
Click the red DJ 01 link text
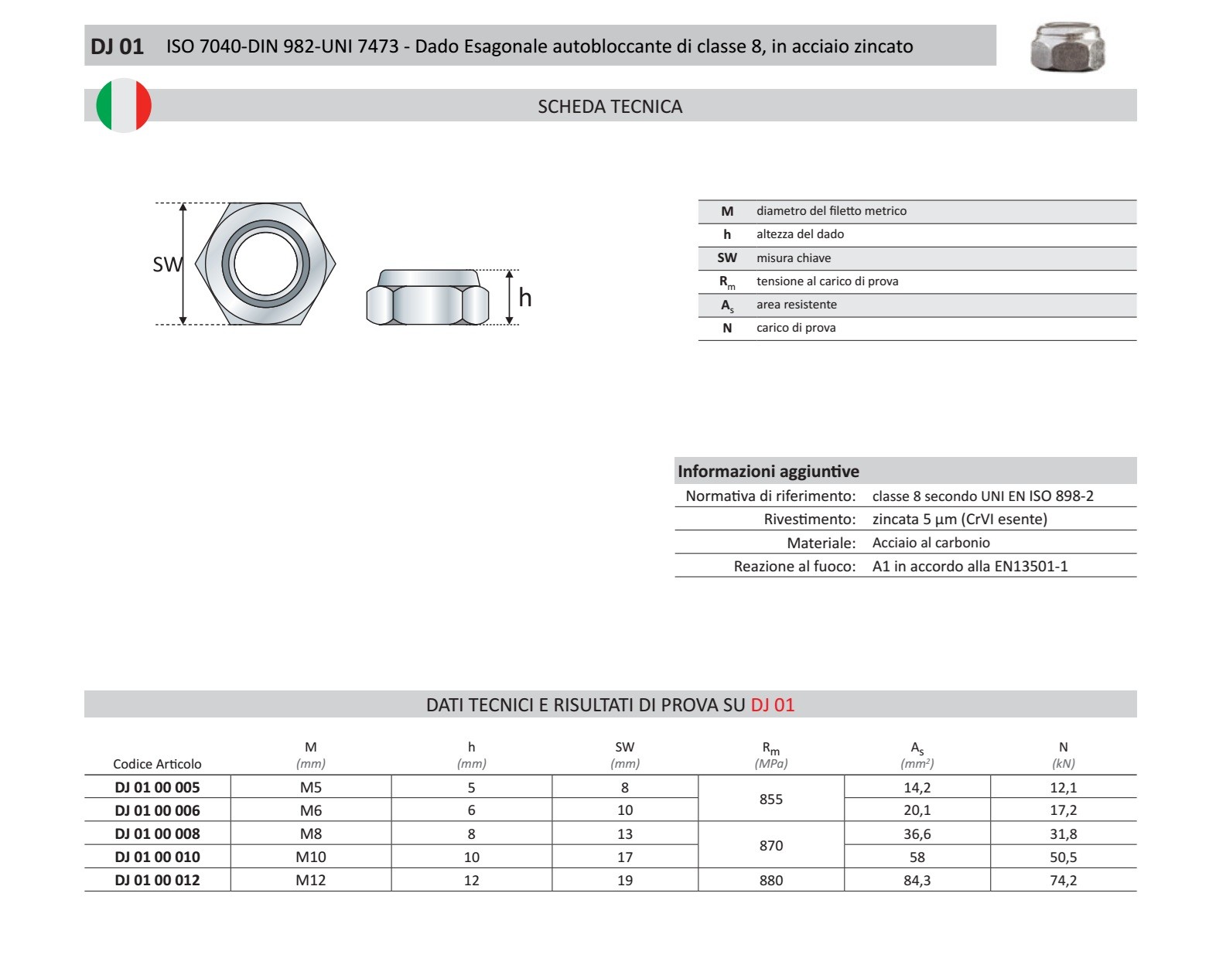coord(772,705)
